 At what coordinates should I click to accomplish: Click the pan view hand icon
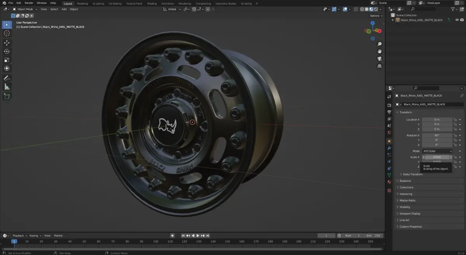[x=379, y=51]
